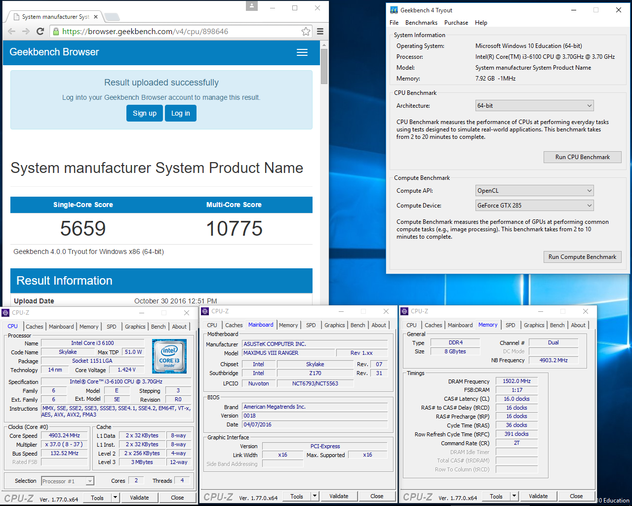Image resolution: width=632 pixels, height=506 pixels.
Task: Click the Log in button
Action: point(181,113)
